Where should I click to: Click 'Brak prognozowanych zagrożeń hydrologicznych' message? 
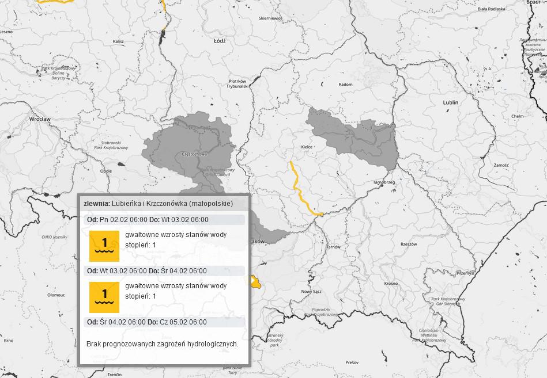[x=162, y=343]
